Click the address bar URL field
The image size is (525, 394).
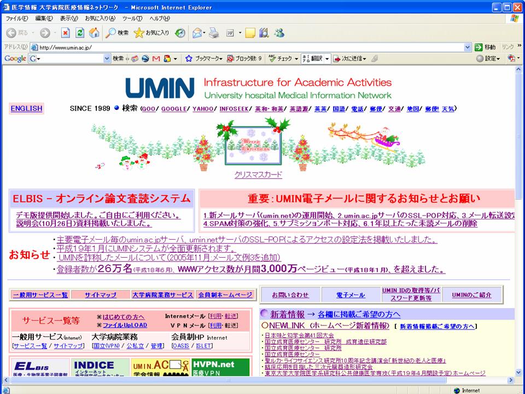pos(246,47)
